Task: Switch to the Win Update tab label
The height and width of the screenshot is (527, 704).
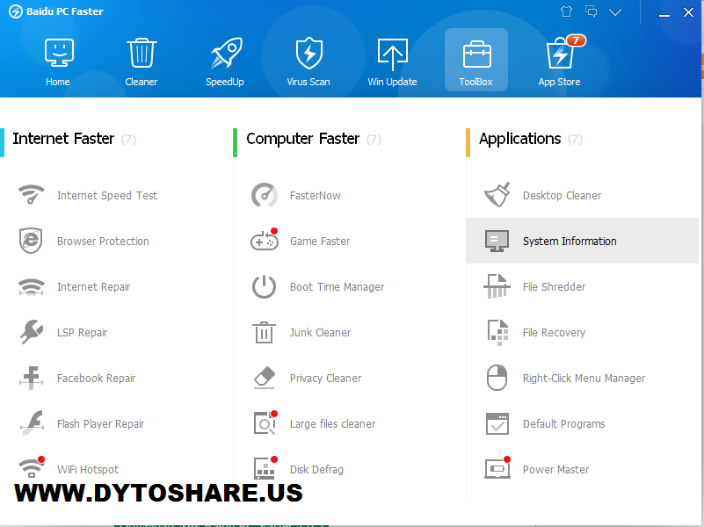Action: (x=392, y=82)
